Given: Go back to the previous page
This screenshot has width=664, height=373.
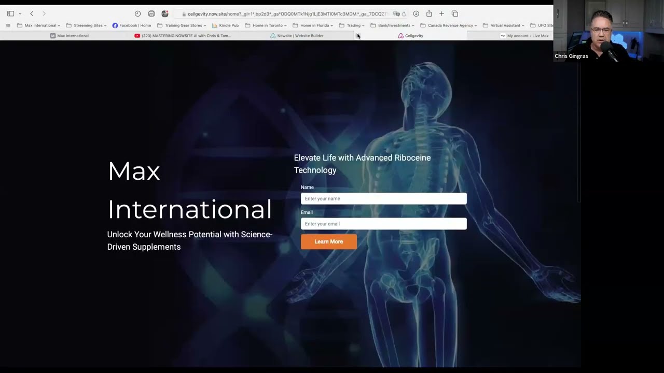Looking at the screenshot, I should click(x=32, y=13).
